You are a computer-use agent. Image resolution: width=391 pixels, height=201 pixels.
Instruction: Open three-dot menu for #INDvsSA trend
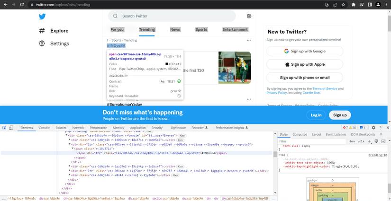249,40
